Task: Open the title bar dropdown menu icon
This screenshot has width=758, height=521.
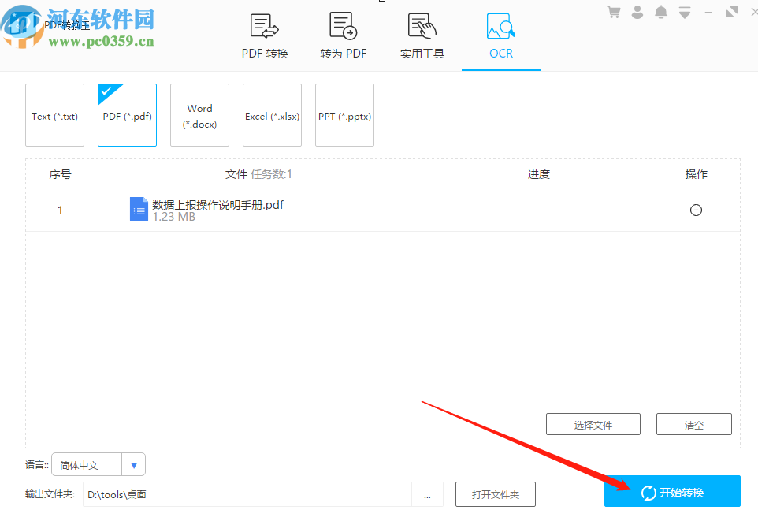Action: point(685,12)
